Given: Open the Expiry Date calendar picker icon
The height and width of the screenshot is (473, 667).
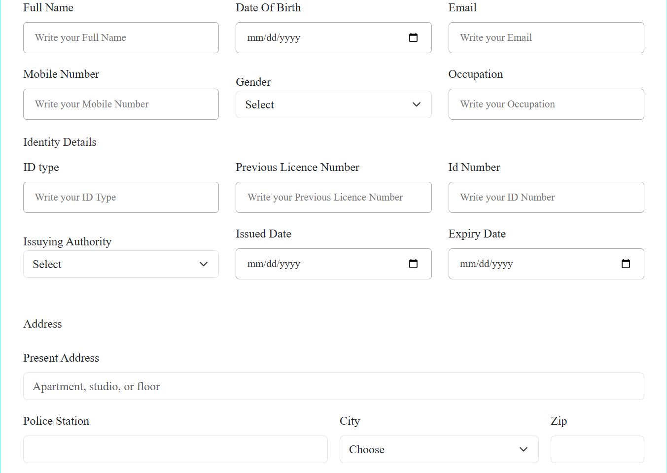Looking at the screenshot, I should pos(626,264).
